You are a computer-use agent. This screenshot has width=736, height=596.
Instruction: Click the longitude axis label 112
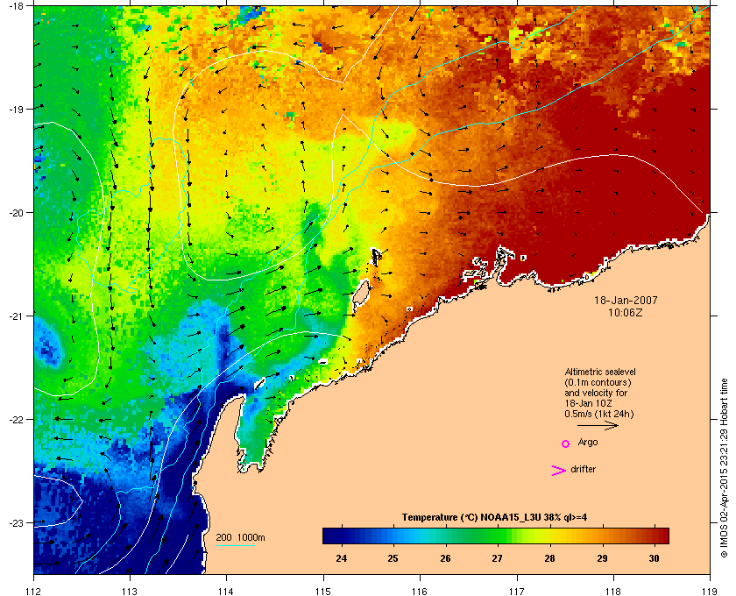coord(33,592)
